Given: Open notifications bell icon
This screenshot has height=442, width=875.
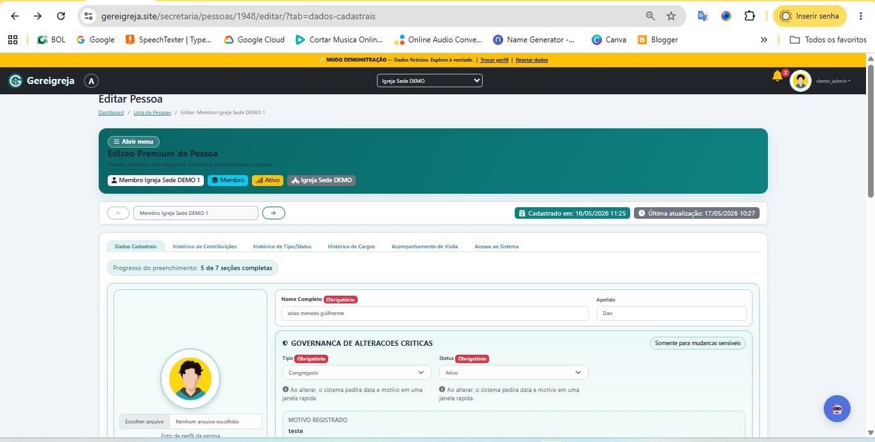Looking at the screenshot, I should [777, 76].
